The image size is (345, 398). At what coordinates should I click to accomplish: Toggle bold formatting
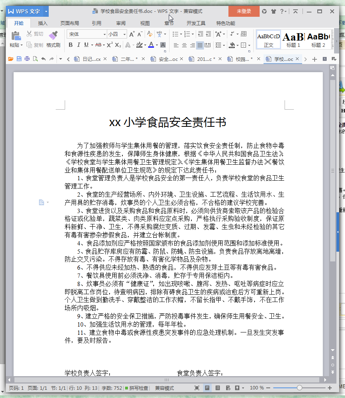[71, 45]
